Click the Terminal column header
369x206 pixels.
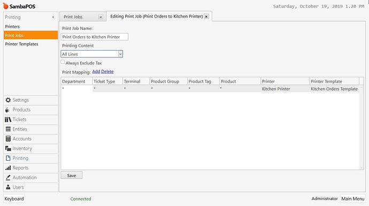click(x=136, y=81)
